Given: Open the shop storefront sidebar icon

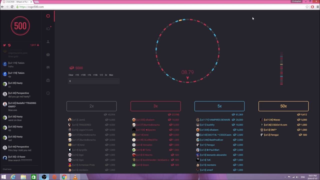Looking at the screenshot, I should 48,67.
